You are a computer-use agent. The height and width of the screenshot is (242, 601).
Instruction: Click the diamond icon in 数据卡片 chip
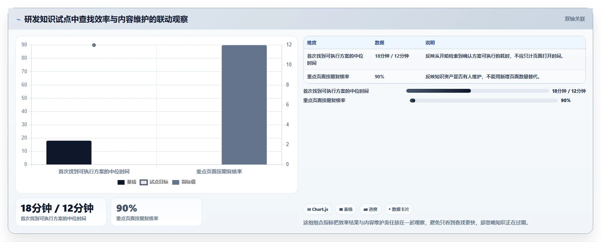(390, 209)
